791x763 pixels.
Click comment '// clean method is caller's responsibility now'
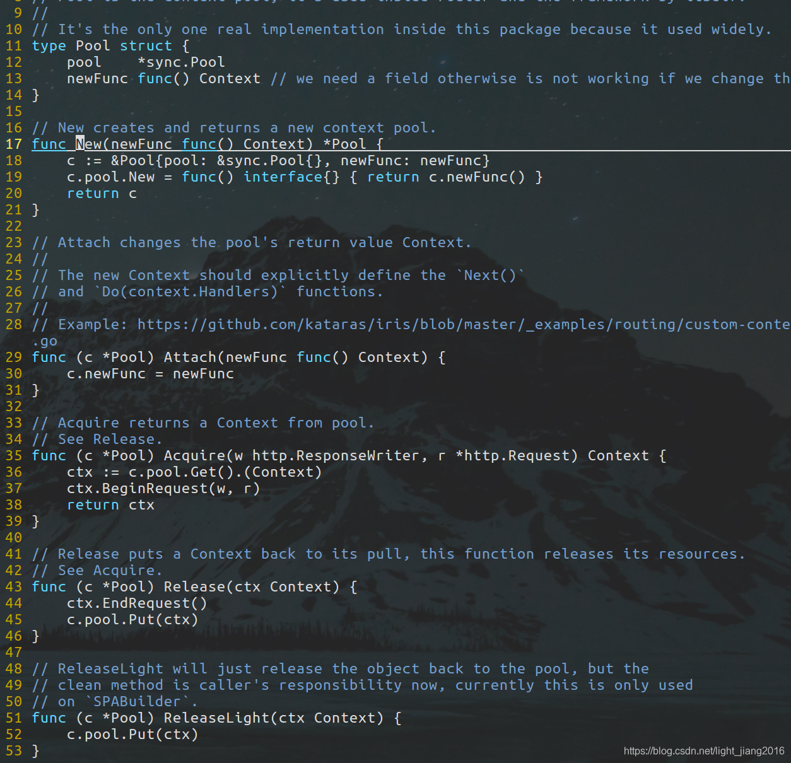pos(362,685)
